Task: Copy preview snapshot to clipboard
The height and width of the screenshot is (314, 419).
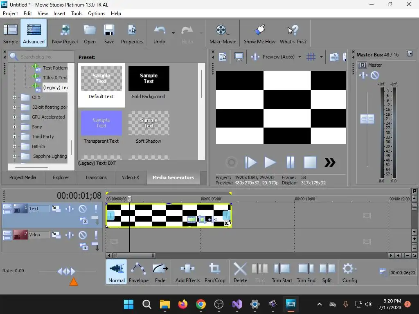Action: click(x=334, y=56)
